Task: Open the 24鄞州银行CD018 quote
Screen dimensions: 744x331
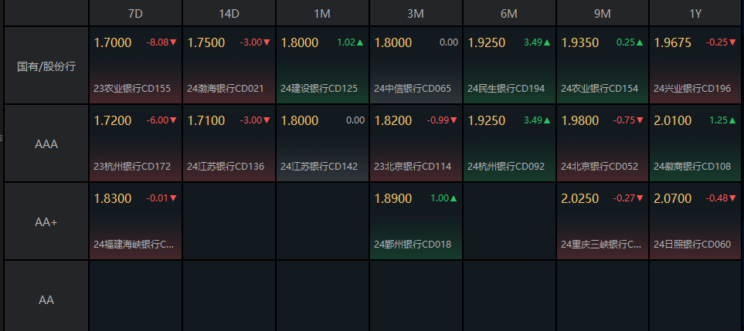Action: 413,245
